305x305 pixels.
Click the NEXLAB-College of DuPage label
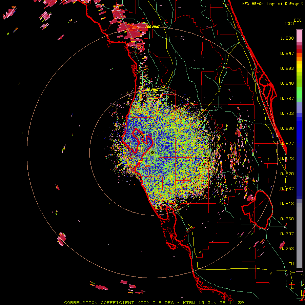tap(270, 4)
